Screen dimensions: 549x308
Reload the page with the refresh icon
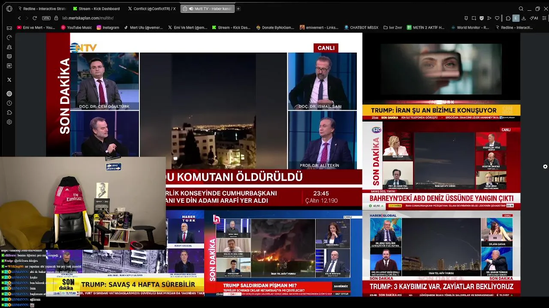tap(35, 18)
